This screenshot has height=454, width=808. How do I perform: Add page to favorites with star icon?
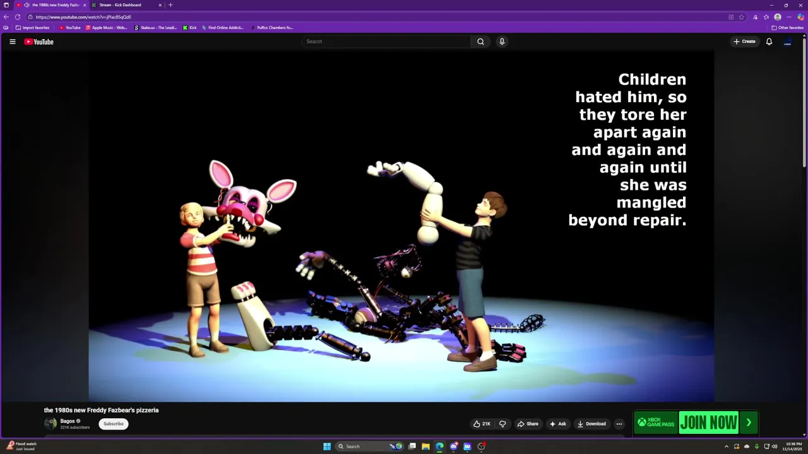742,17
